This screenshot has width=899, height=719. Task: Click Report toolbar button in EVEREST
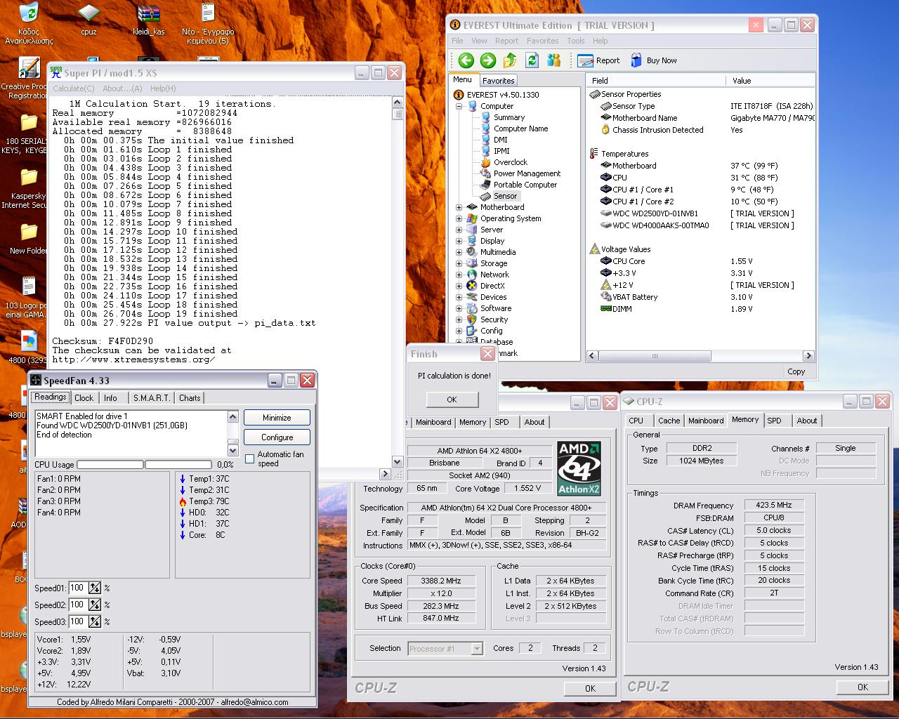coord(599,60)
